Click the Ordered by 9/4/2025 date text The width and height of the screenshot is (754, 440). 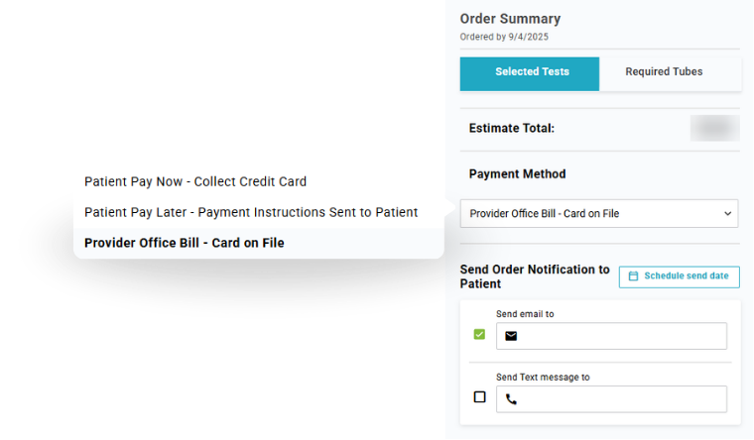[504, 37]
